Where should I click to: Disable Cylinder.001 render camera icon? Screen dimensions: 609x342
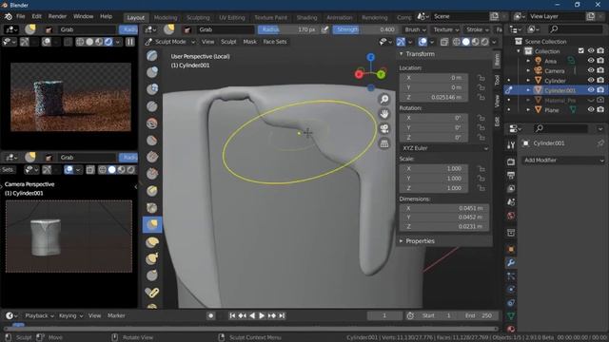[600, 90]
